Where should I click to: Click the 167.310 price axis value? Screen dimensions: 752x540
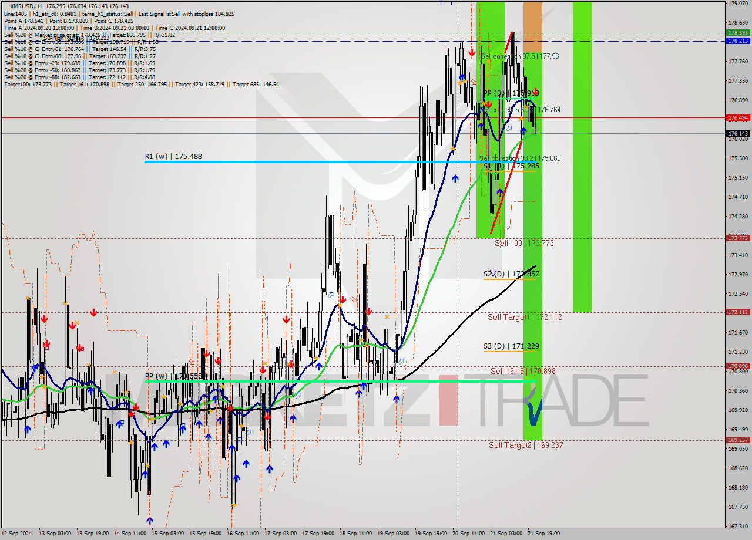pyautogui.click(x=738, y=526)
